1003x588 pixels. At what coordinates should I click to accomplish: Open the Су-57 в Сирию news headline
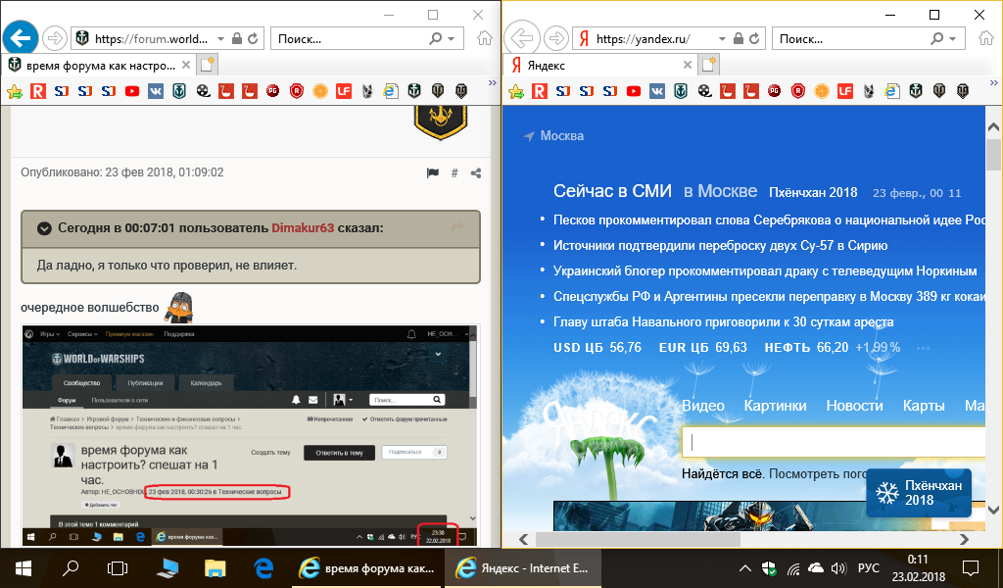[720, 246]
